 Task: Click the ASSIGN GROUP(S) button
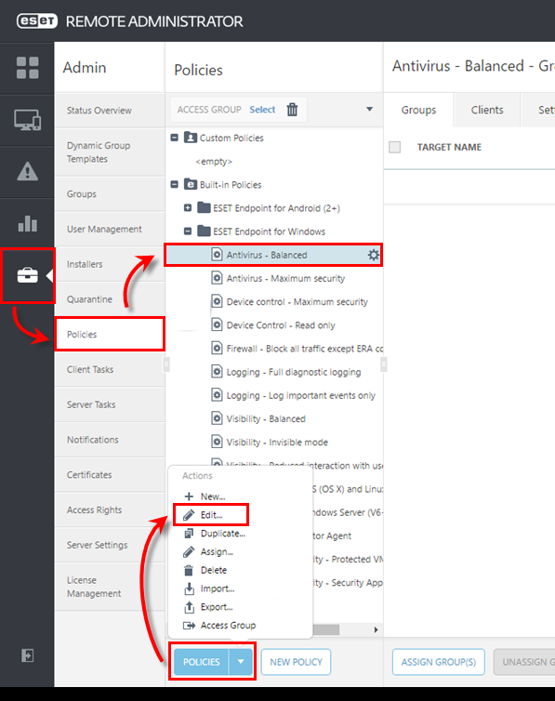coord(439,662)
